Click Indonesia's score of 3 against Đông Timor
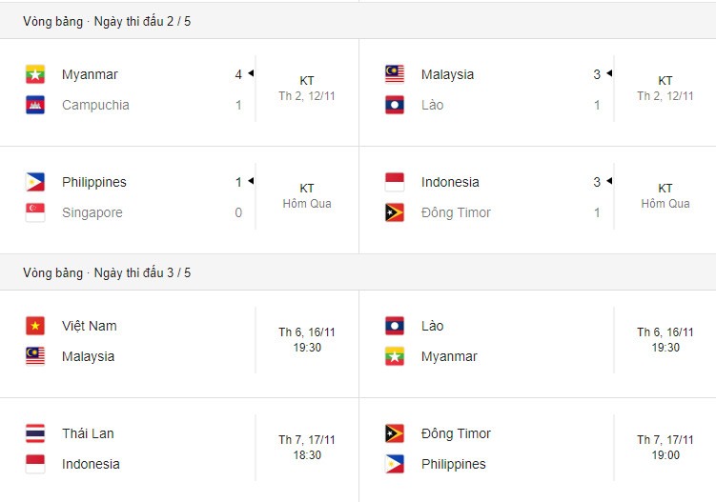The image size is (716, 502). point(597,182)
